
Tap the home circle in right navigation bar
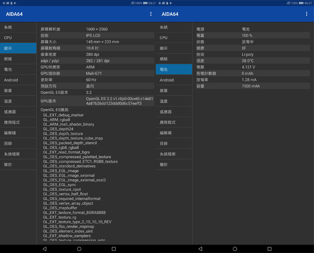click(x=235, y=249)
